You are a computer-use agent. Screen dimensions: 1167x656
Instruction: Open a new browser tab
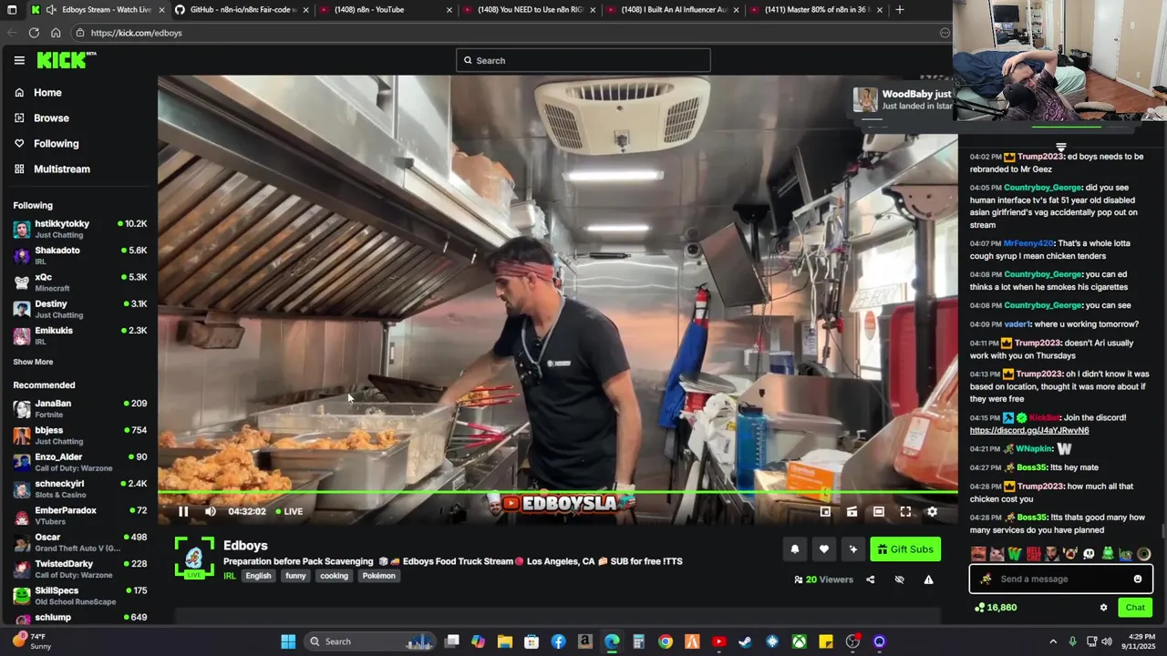click(900, 10)
